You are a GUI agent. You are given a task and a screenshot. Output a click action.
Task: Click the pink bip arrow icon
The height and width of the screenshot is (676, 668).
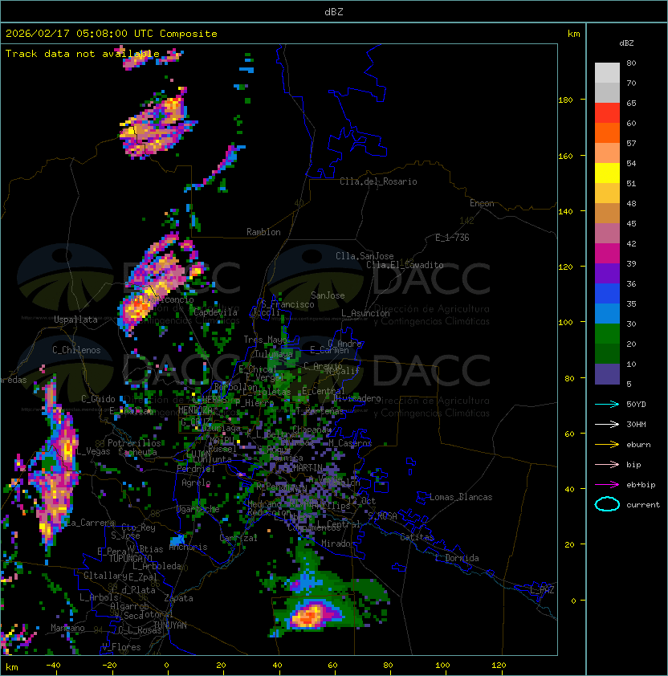click(x=607, y=464)
